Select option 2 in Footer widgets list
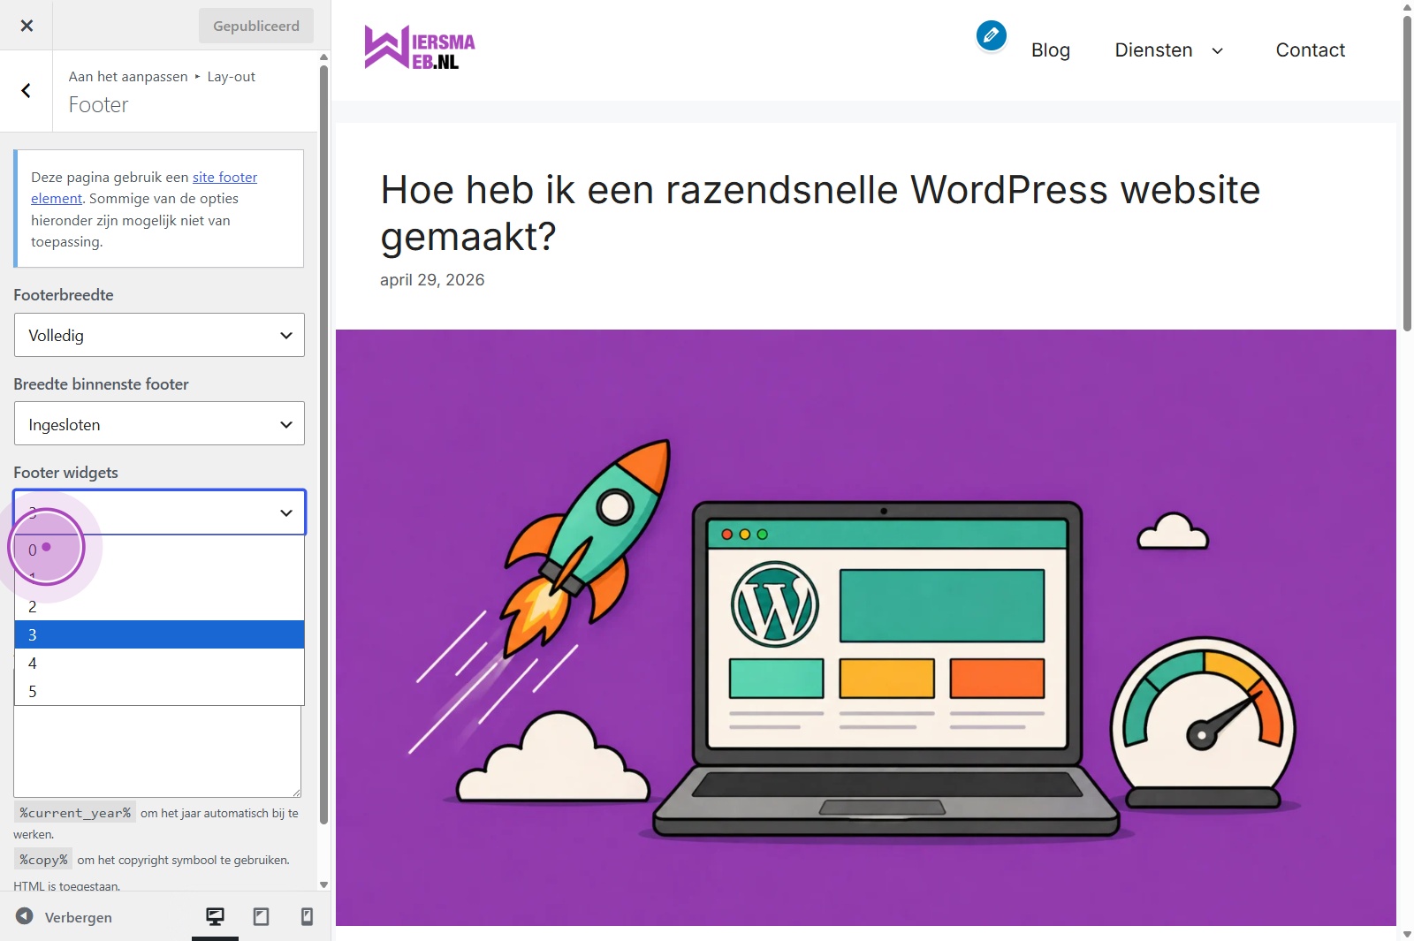The height and width of the screenshot is (941, 1414). point(159,606)
